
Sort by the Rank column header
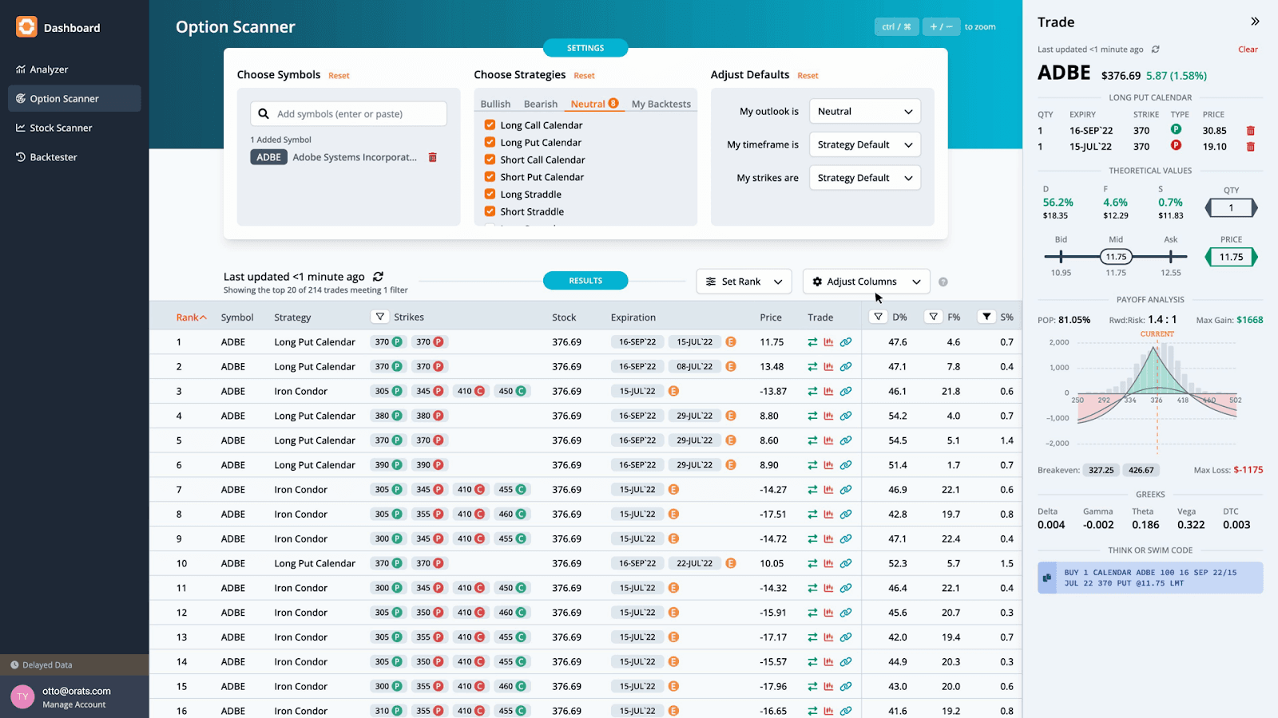tap(191, 318)
